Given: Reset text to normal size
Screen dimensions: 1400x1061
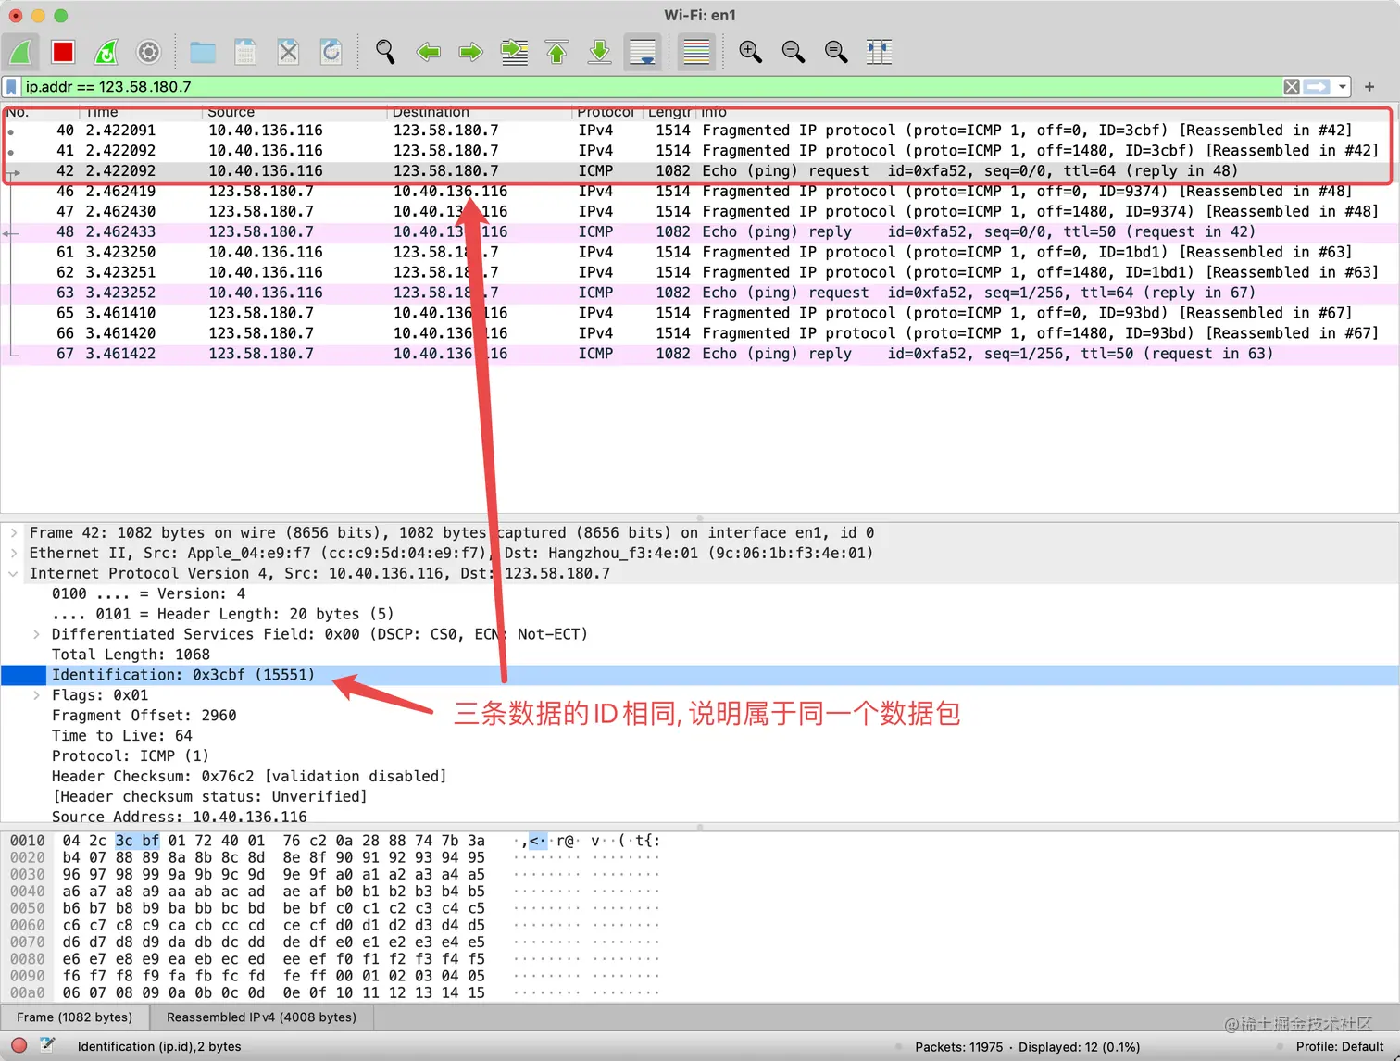Looking at the screenshot, I should pyautogui.click(x=836, y=52).
